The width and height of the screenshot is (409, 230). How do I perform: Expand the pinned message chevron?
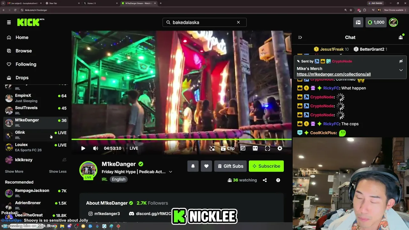401,70
